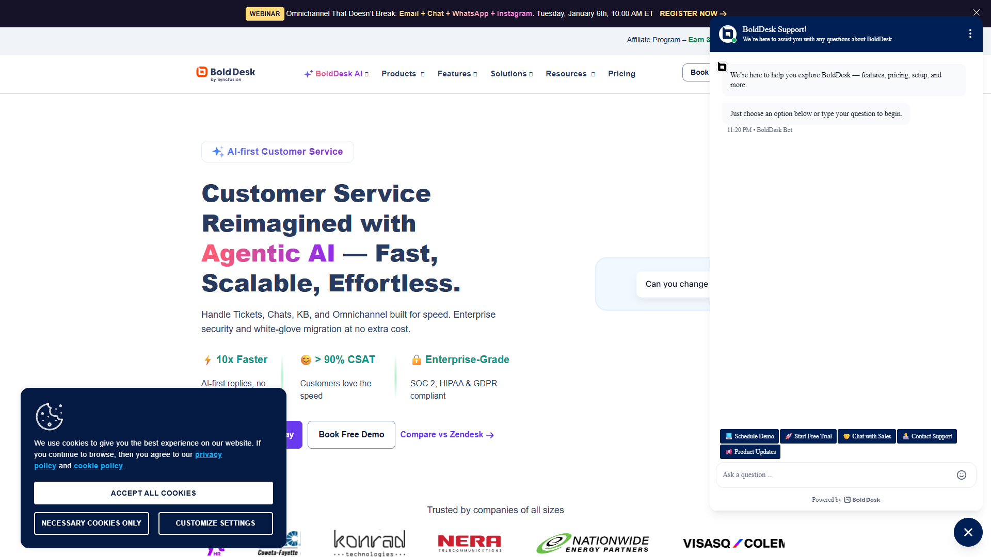
Task: Open the chat widget options menu
Action: tap(970, 34)
